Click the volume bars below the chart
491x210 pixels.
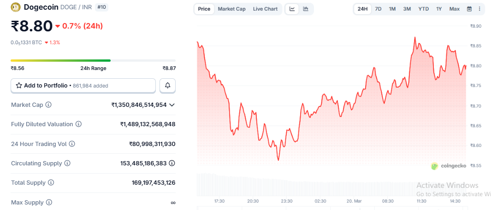click(331, 185)
